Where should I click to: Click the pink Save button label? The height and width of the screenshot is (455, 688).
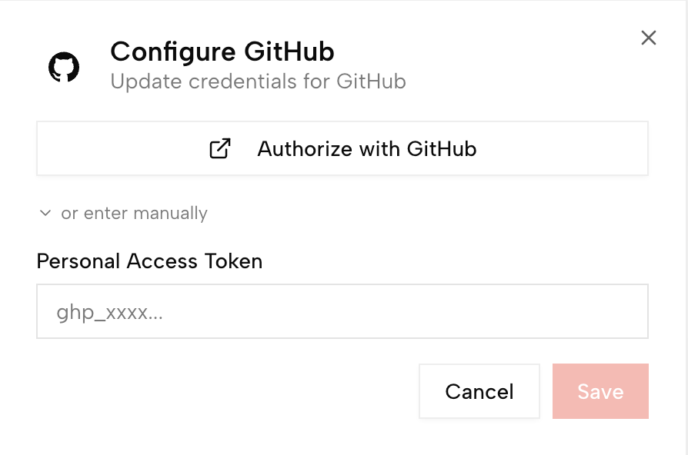[x=600, y=392]
